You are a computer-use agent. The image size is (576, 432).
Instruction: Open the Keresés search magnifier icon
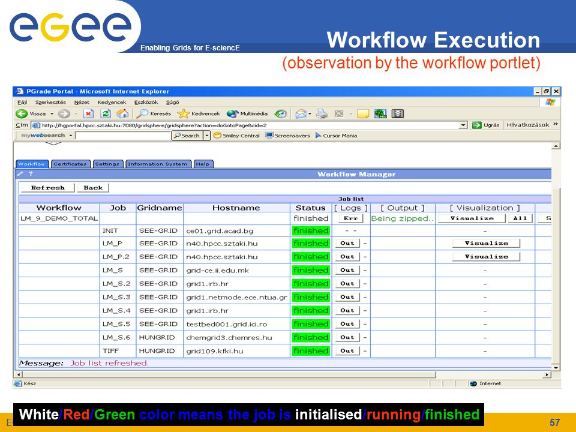pos(142,113)
